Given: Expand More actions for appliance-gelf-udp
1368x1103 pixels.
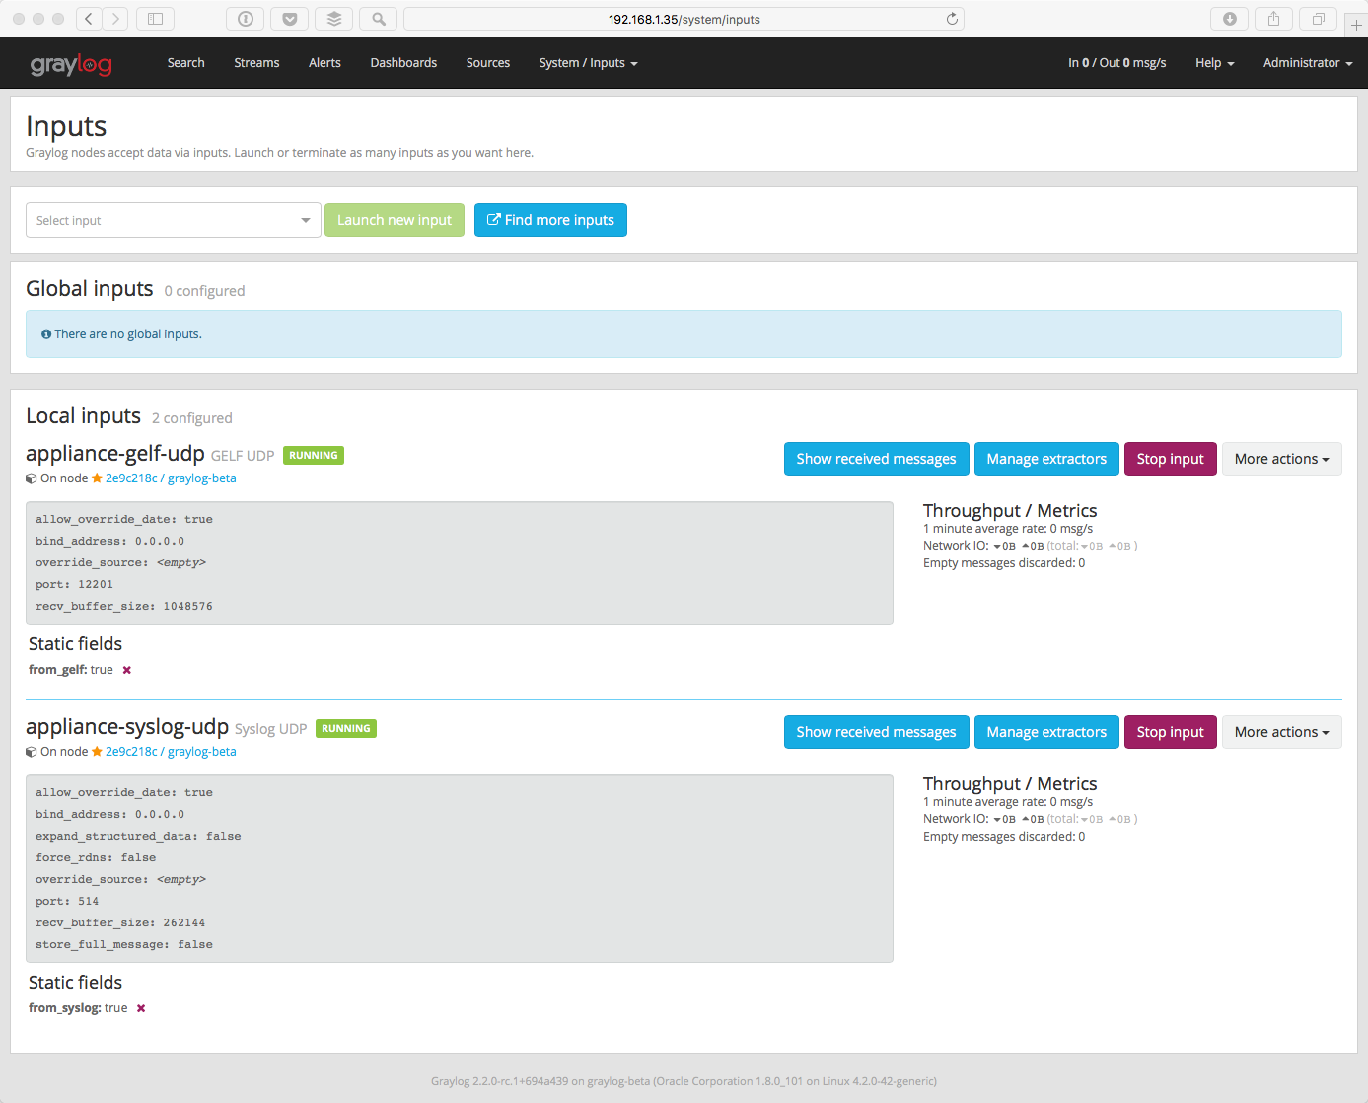Looking at the screenshot, I should [1281, 459].
